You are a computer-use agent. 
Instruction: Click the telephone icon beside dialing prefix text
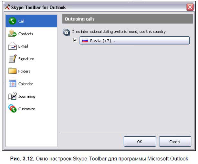pyautogui.click(x=66, y=32)
